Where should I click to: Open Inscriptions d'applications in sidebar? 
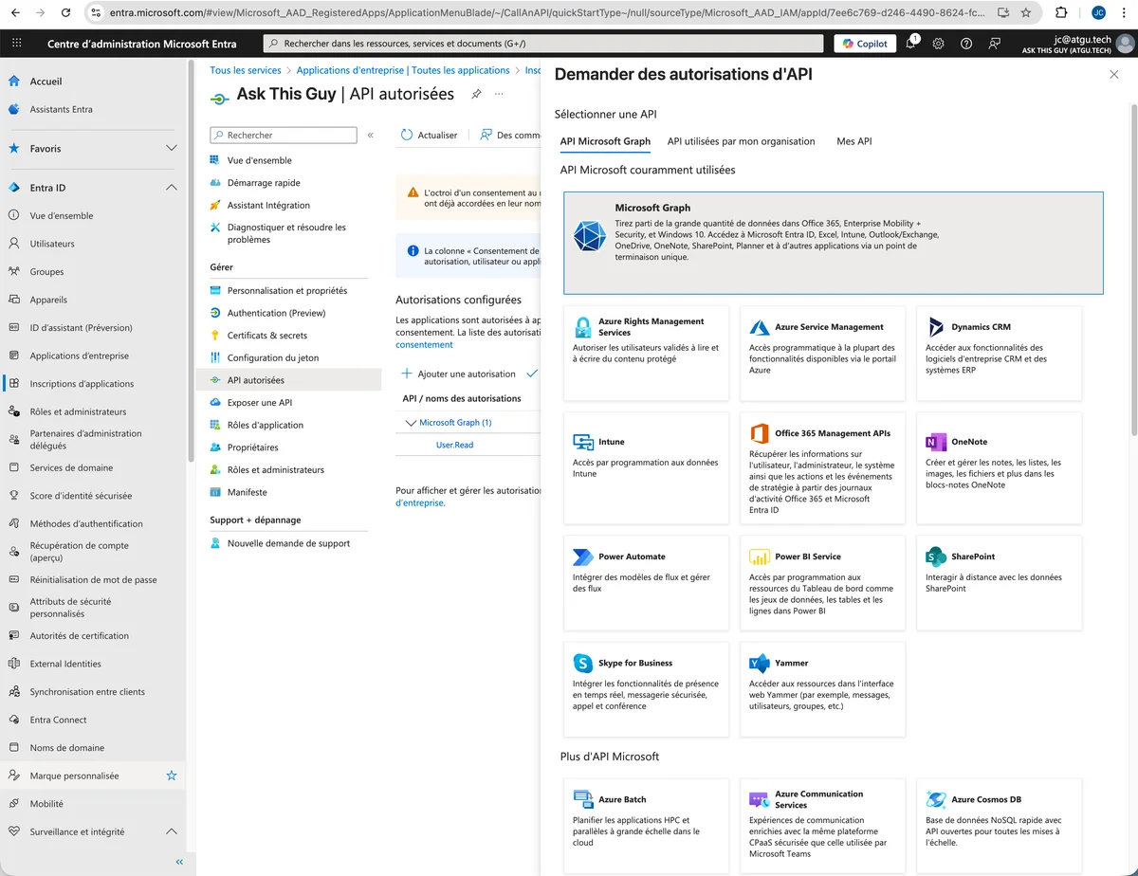[x=82, y=384]
